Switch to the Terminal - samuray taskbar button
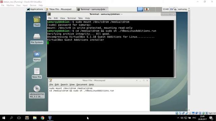216x121 pixels. click(x=92, y=9)
